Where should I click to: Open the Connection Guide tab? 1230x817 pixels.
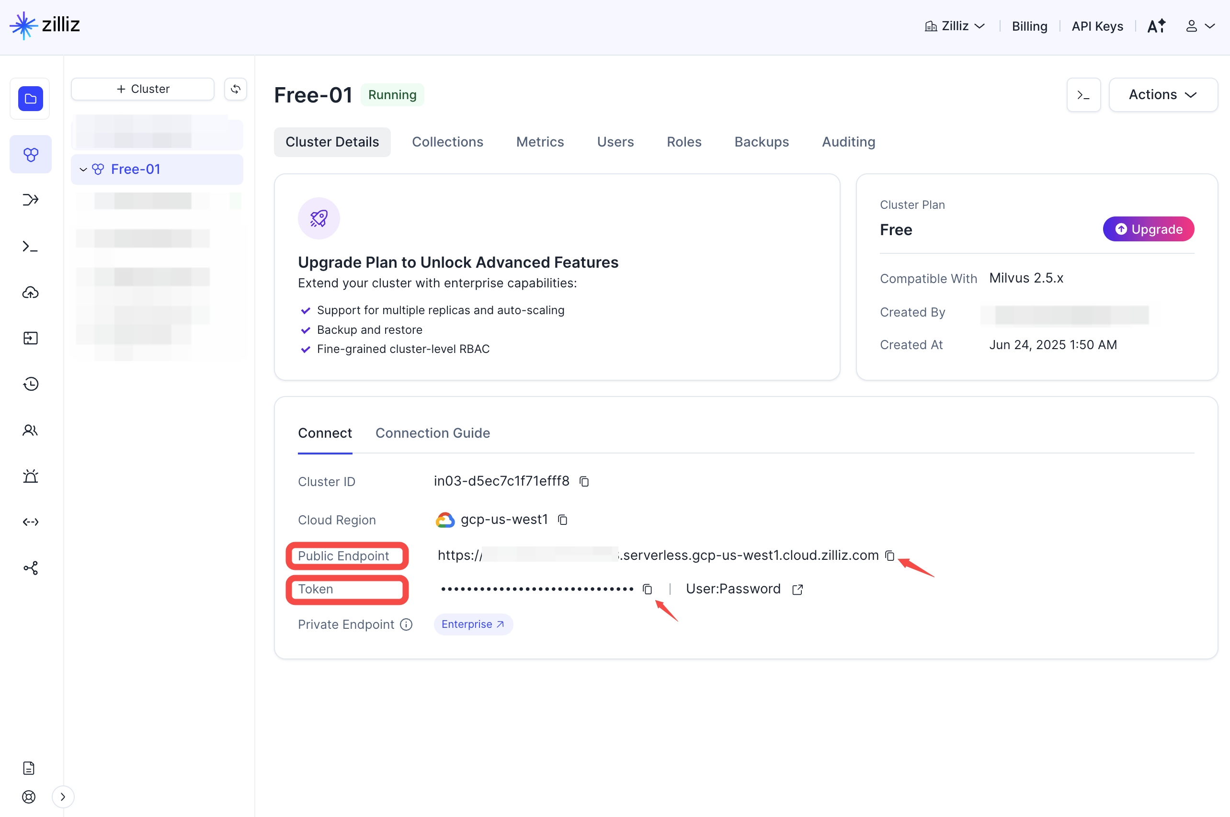[x=433, y=433]
